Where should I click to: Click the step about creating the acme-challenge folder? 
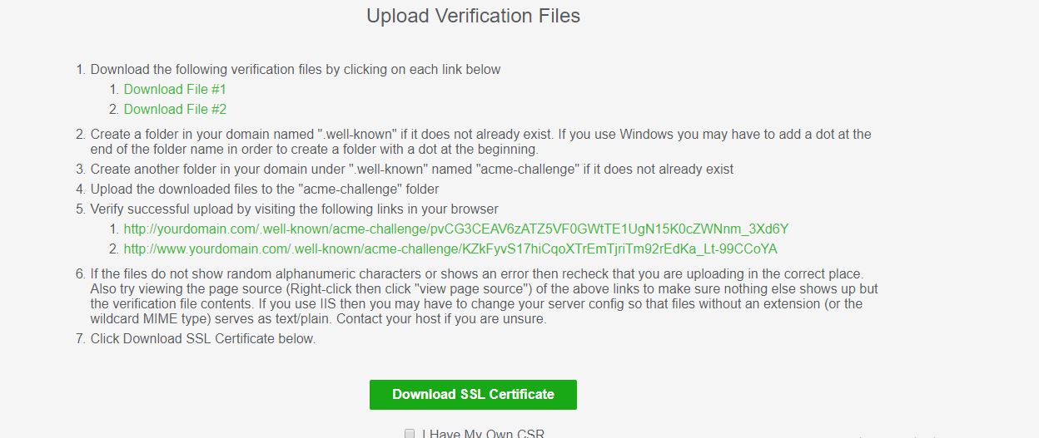coord(412,169)
